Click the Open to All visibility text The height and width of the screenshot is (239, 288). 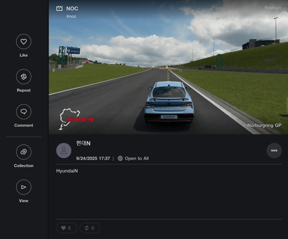point(137,158)
